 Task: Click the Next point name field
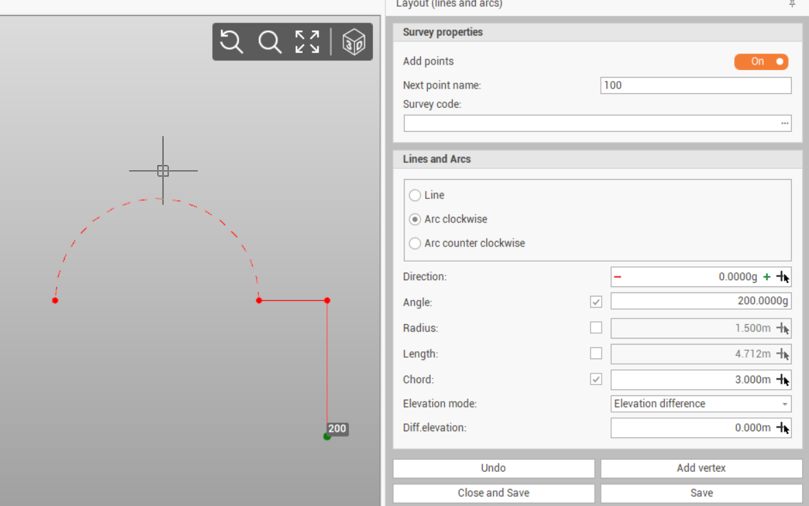[x=695, y=86]
